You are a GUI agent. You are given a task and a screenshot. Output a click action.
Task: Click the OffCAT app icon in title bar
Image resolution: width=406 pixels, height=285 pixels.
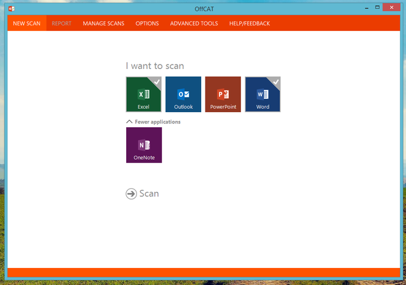(11, 8)
